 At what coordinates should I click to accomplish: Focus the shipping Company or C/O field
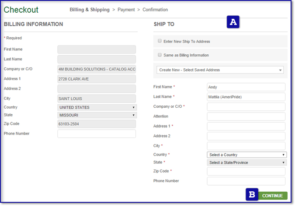[x=246, y=106]
